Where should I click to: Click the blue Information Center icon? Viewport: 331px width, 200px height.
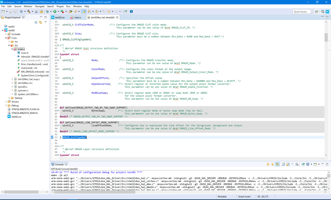tap(131, 12)
